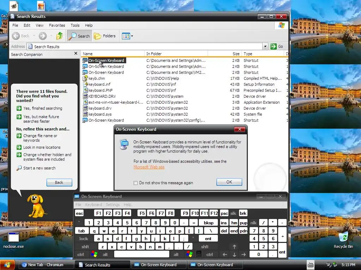361x270 pixels.
Task: Select the keyboard.PNF file icon
Action: (85, 90)
